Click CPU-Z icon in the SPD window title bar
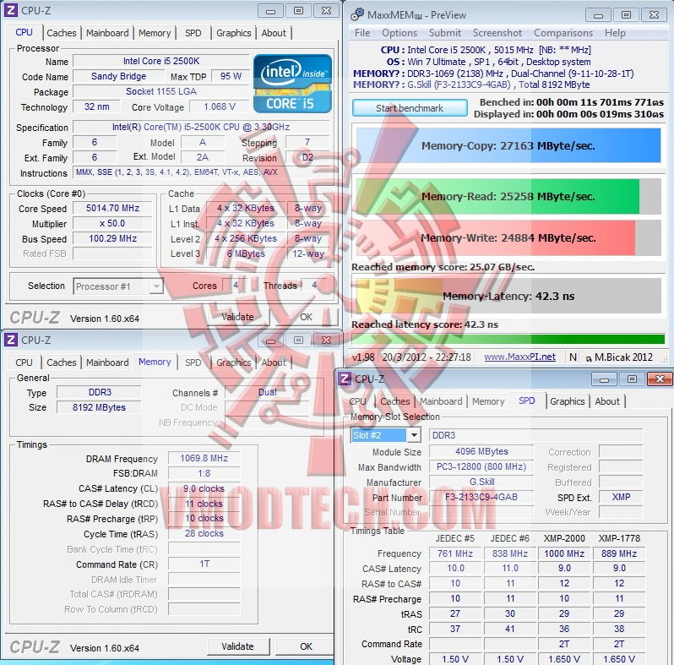This screenshot has width=674, height=665. (x=345, y=379)
